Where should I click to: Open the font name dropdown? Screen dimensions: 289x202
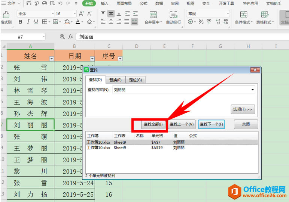click(x=53, y=14)
